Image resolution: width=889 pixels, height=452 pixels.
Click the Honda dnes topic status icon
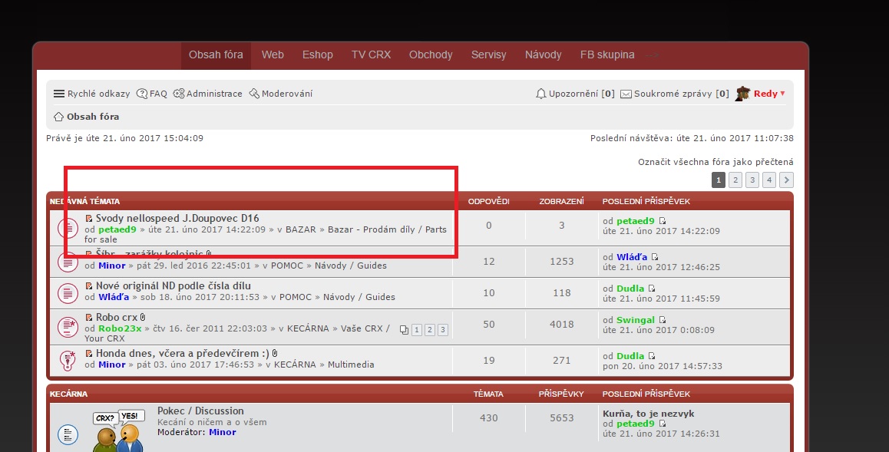coord(68,358)
